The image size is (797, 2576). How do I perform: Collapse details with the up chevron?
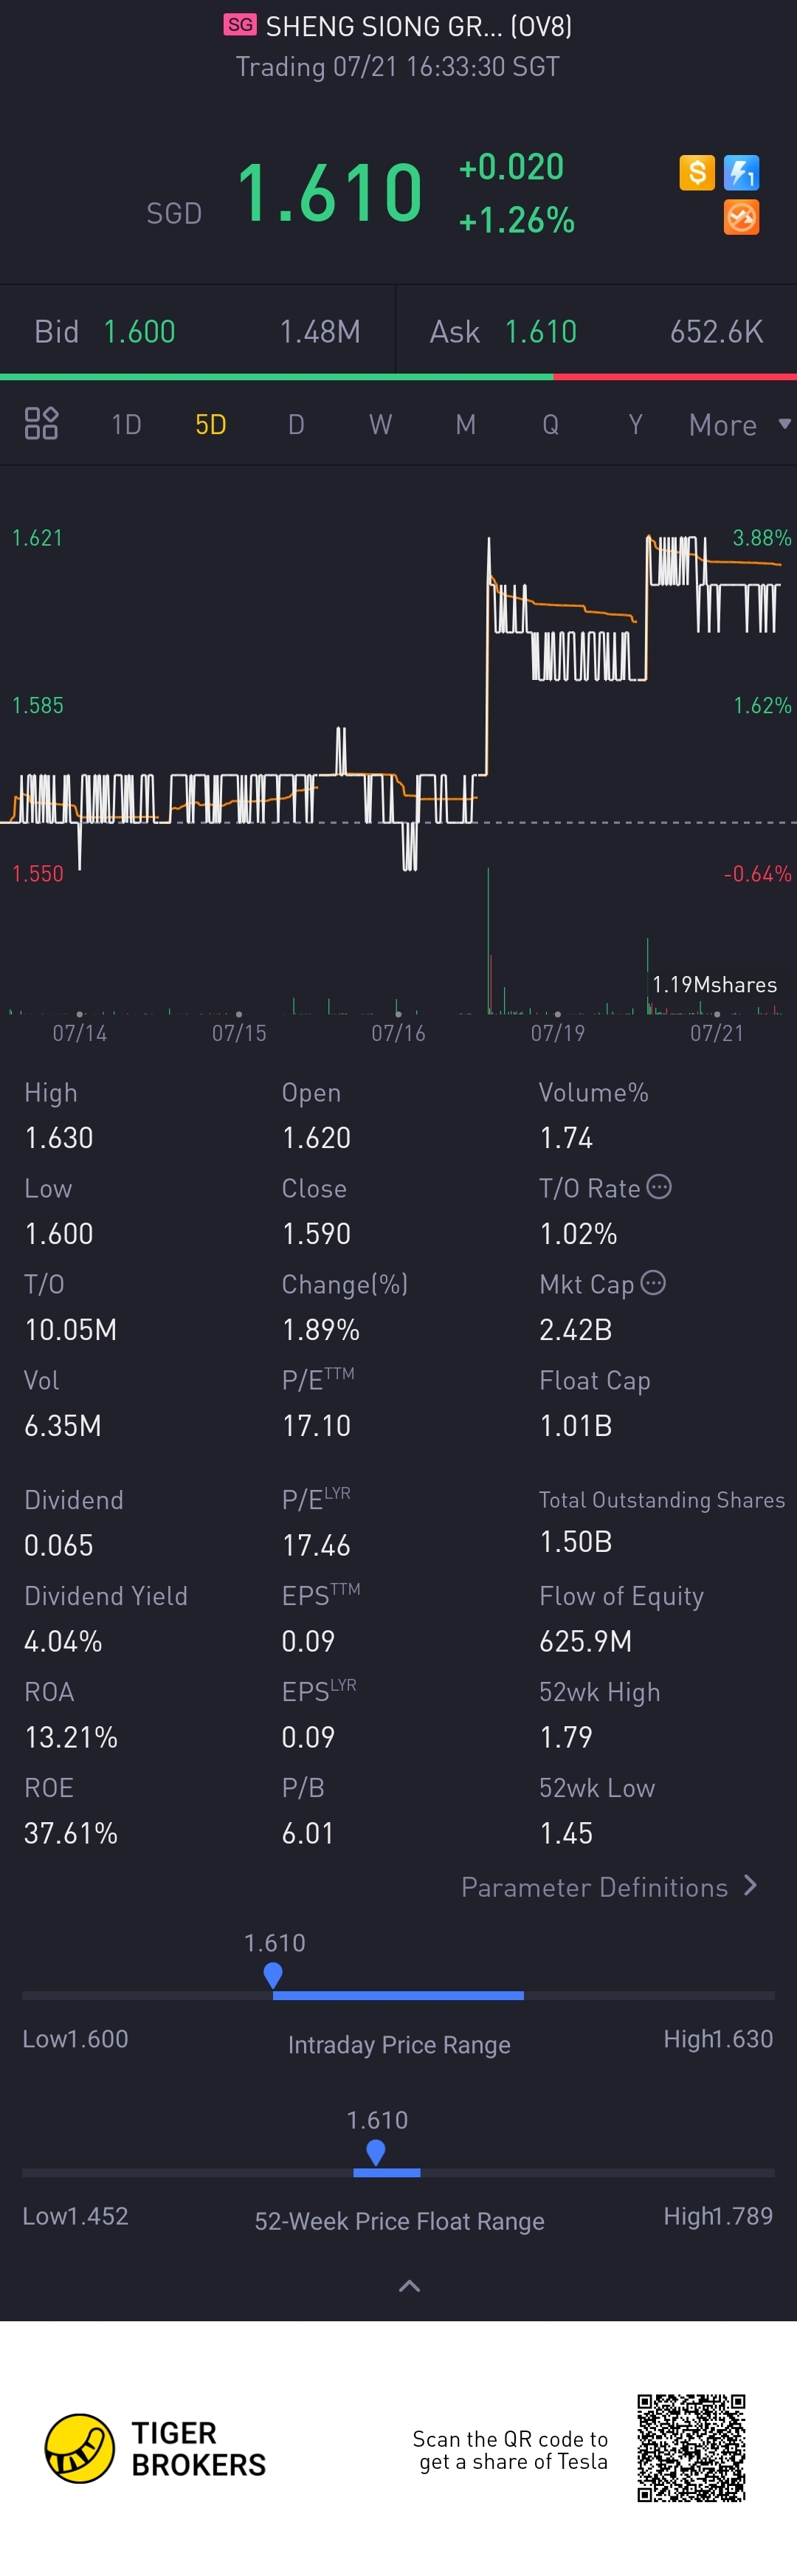(409, 2285)
